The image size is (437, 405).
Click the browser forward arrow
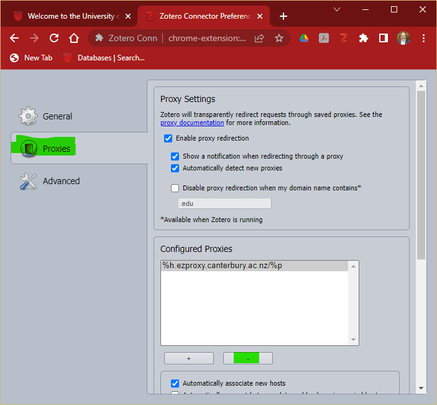tap(34, 38)
